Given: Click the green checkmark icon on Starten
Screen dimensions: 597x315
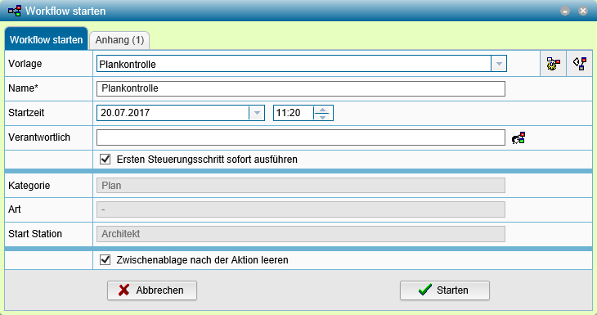Looking at the screenshot, I should click(425, 290).
